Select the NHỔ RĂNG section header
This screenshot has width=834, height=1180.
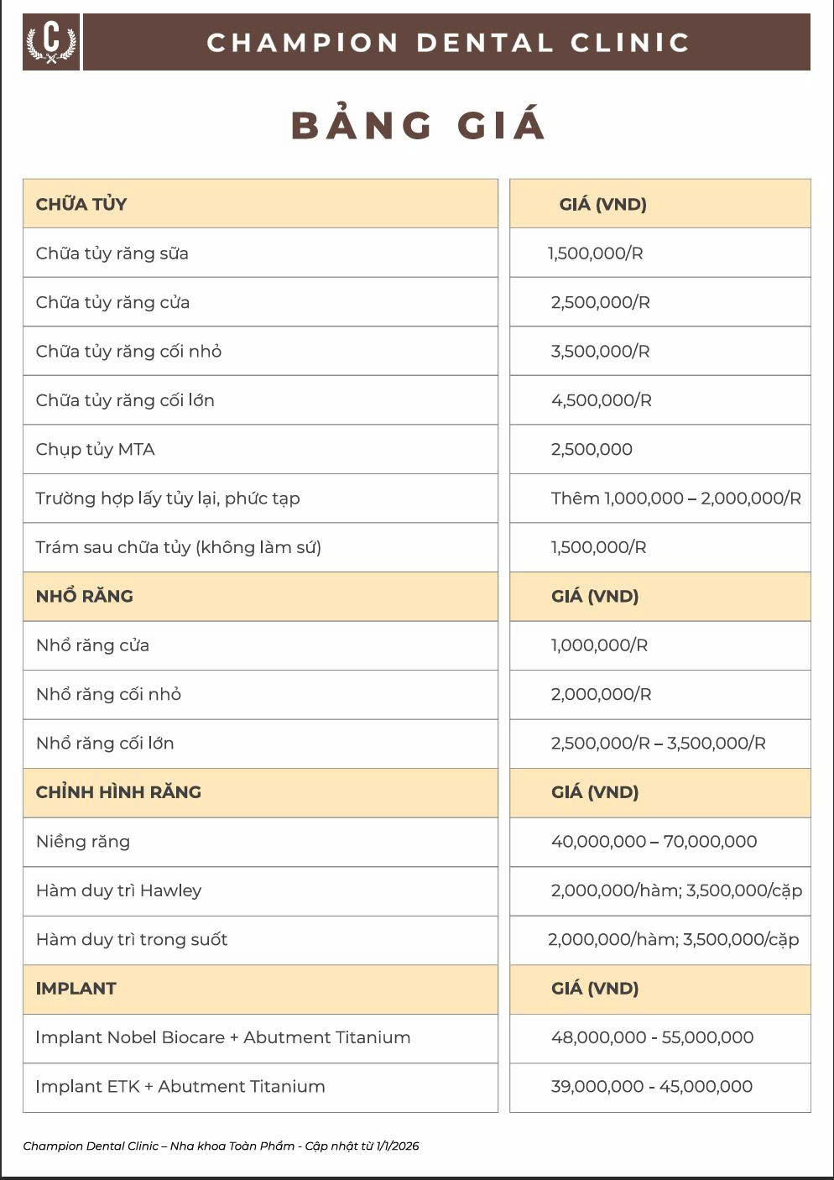point(85,597)
